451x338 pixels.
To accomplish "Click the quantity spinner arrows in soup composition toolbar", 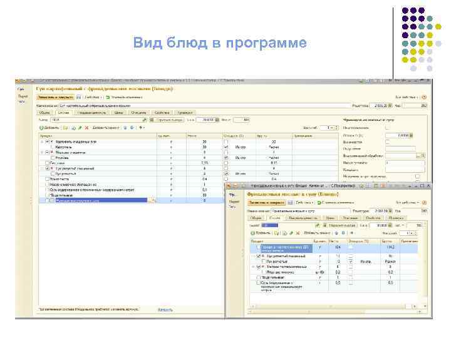I will (336, 128).
